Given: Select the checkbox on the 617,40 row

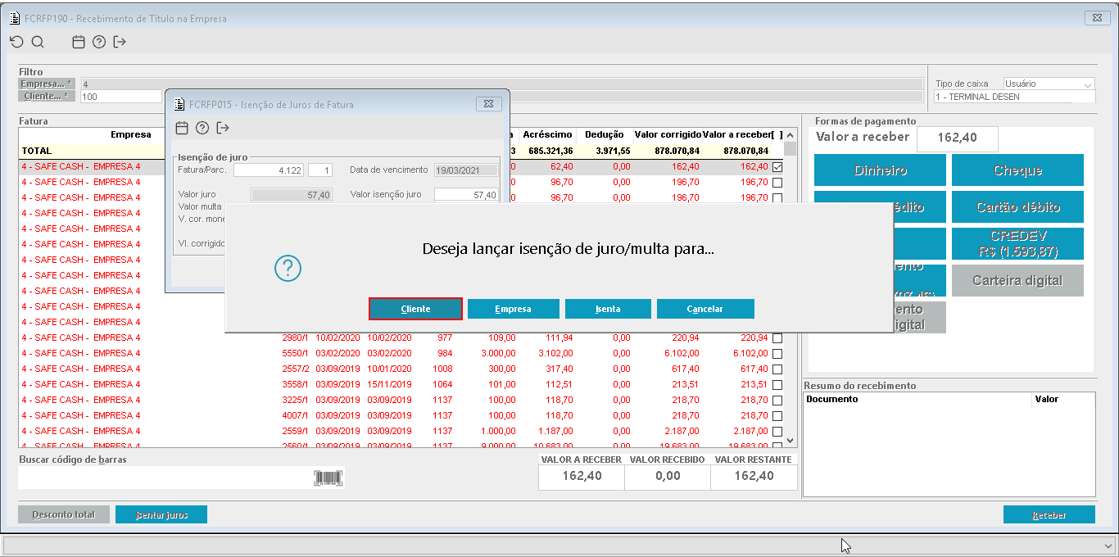Looking at the screenshot, I should point(777,369).
